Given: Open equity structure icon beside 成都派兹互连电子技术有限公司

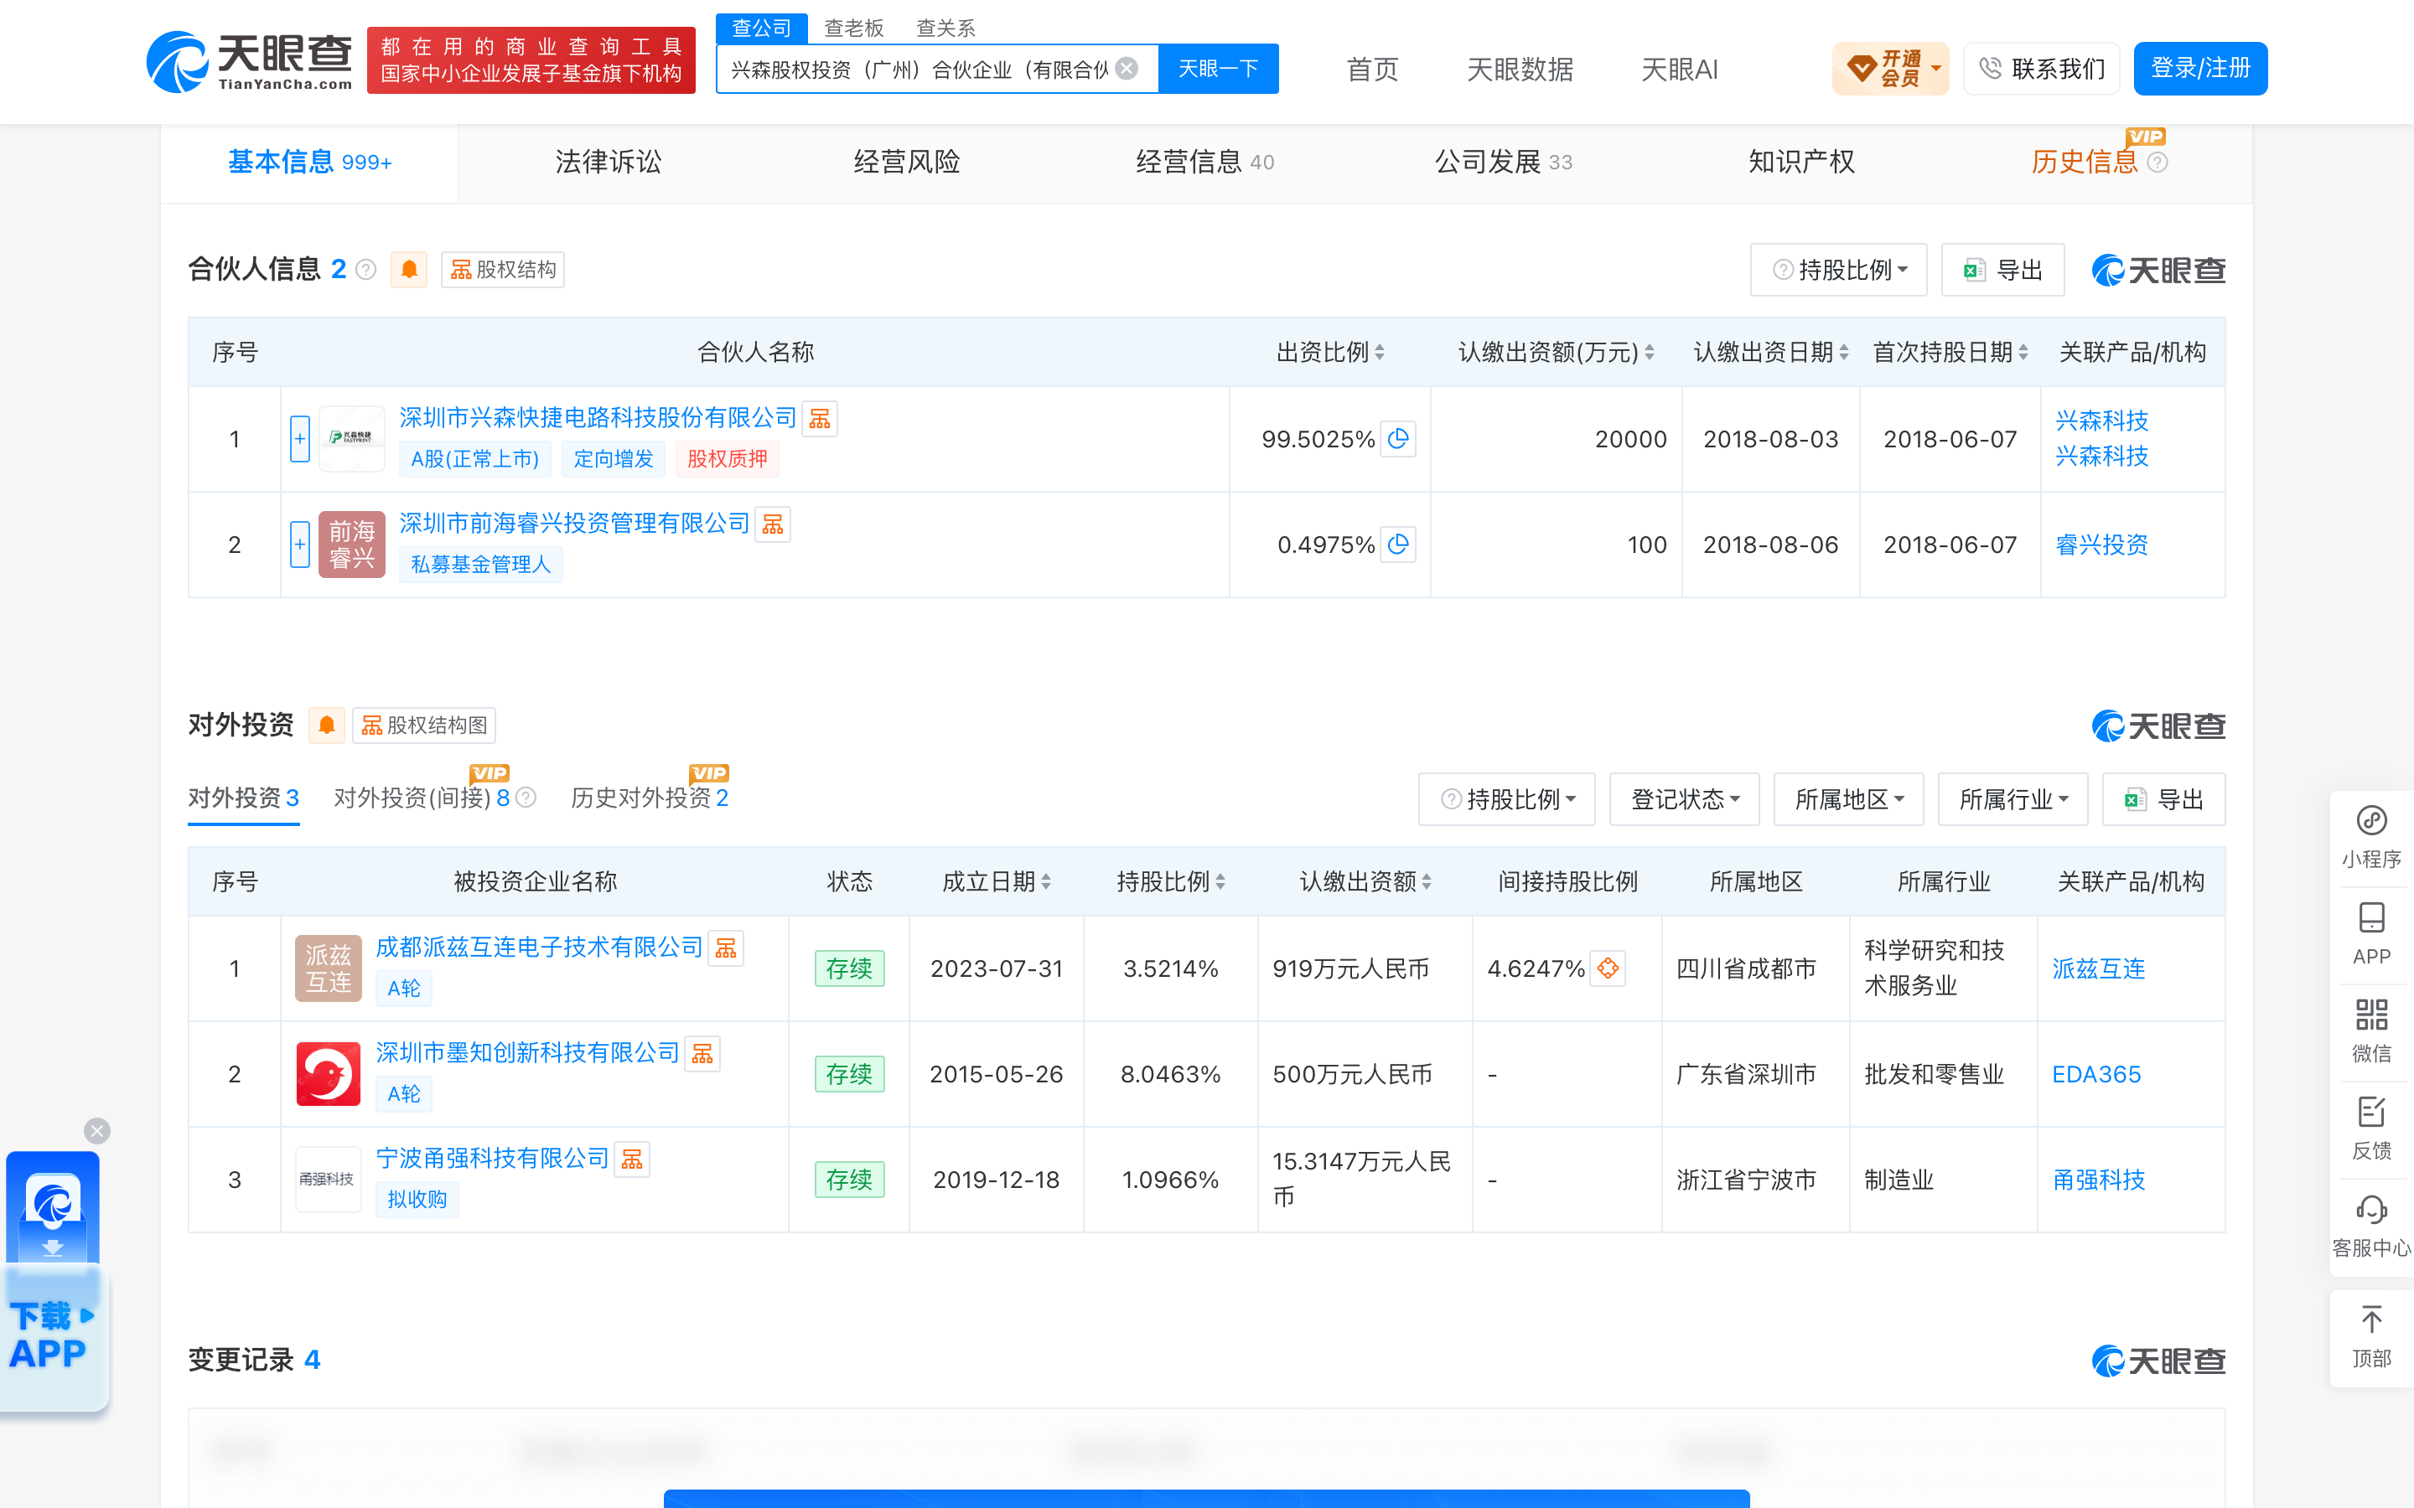Looking at the screenshot, I should click(726, 948).
